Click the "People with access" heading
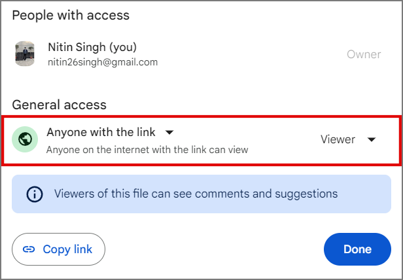Viewport: 403px width, 280px height. 71,15
